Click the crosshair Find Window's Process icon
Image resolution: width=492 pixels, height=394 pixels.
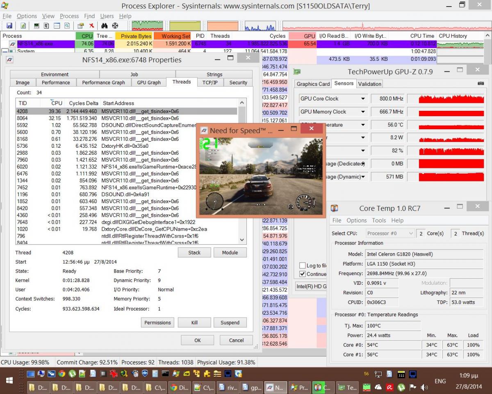pyautogui.click(x=115, y=26)
